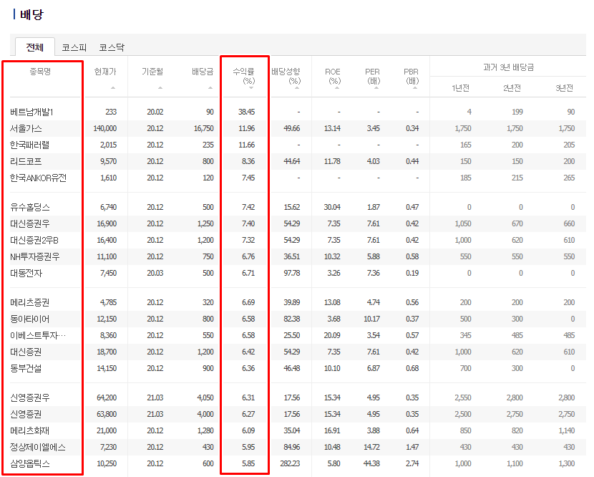Click the 2년전 sub-header
This screenshot has height=477, width=594.
pyautogui.click(x=512, y=88)
